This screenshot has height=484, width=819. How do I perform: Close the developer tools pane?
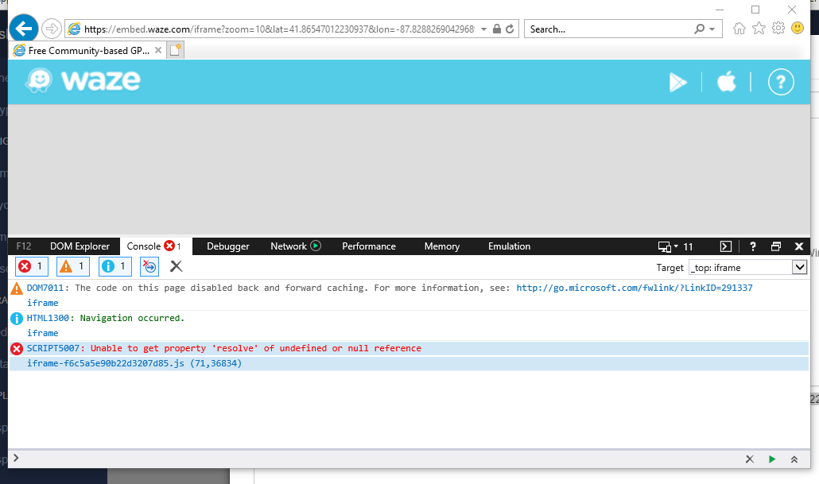(x=798, y=246)
